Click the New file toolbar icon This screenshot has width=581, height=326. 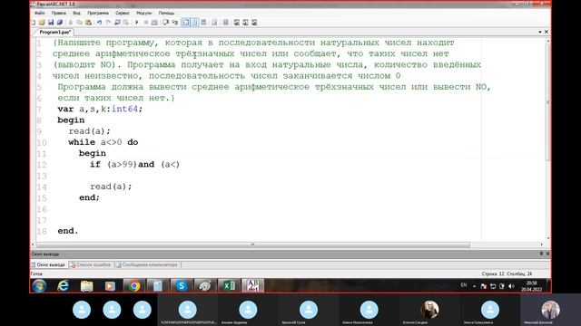tap(34, 23)
